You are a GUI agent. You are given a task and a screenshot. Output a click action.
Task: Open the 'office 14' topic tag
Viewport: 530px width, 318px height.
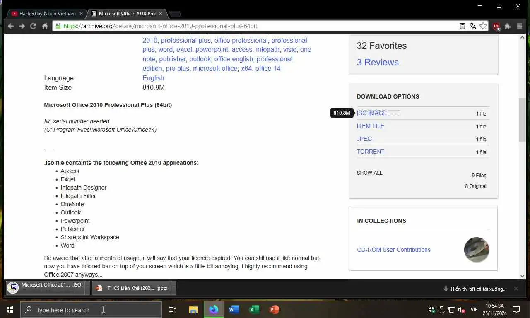click(x=268, y=68)
